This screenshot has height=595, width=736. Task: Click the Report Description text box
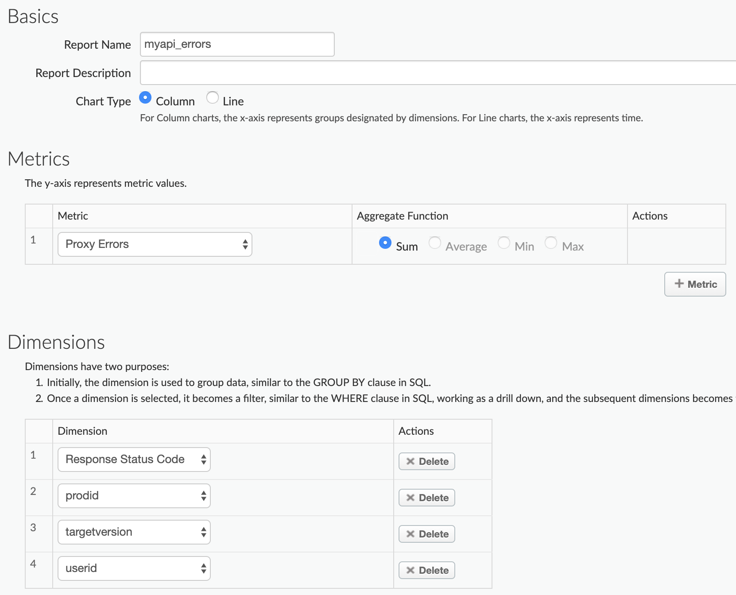(438, 73)
